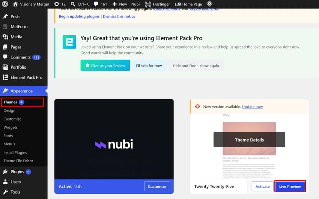
Task: Click Begin updating plugins link
Action: click(x=79, y=16)
